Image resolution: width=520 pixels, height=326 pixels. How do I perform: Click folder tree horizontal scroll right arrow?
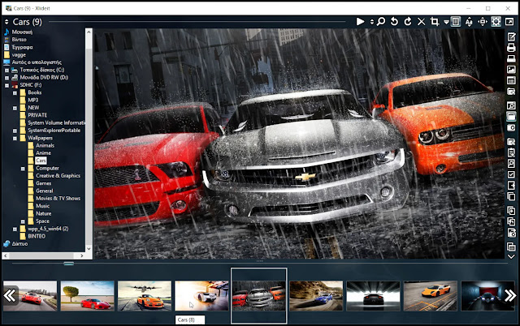tap(81, 255)
